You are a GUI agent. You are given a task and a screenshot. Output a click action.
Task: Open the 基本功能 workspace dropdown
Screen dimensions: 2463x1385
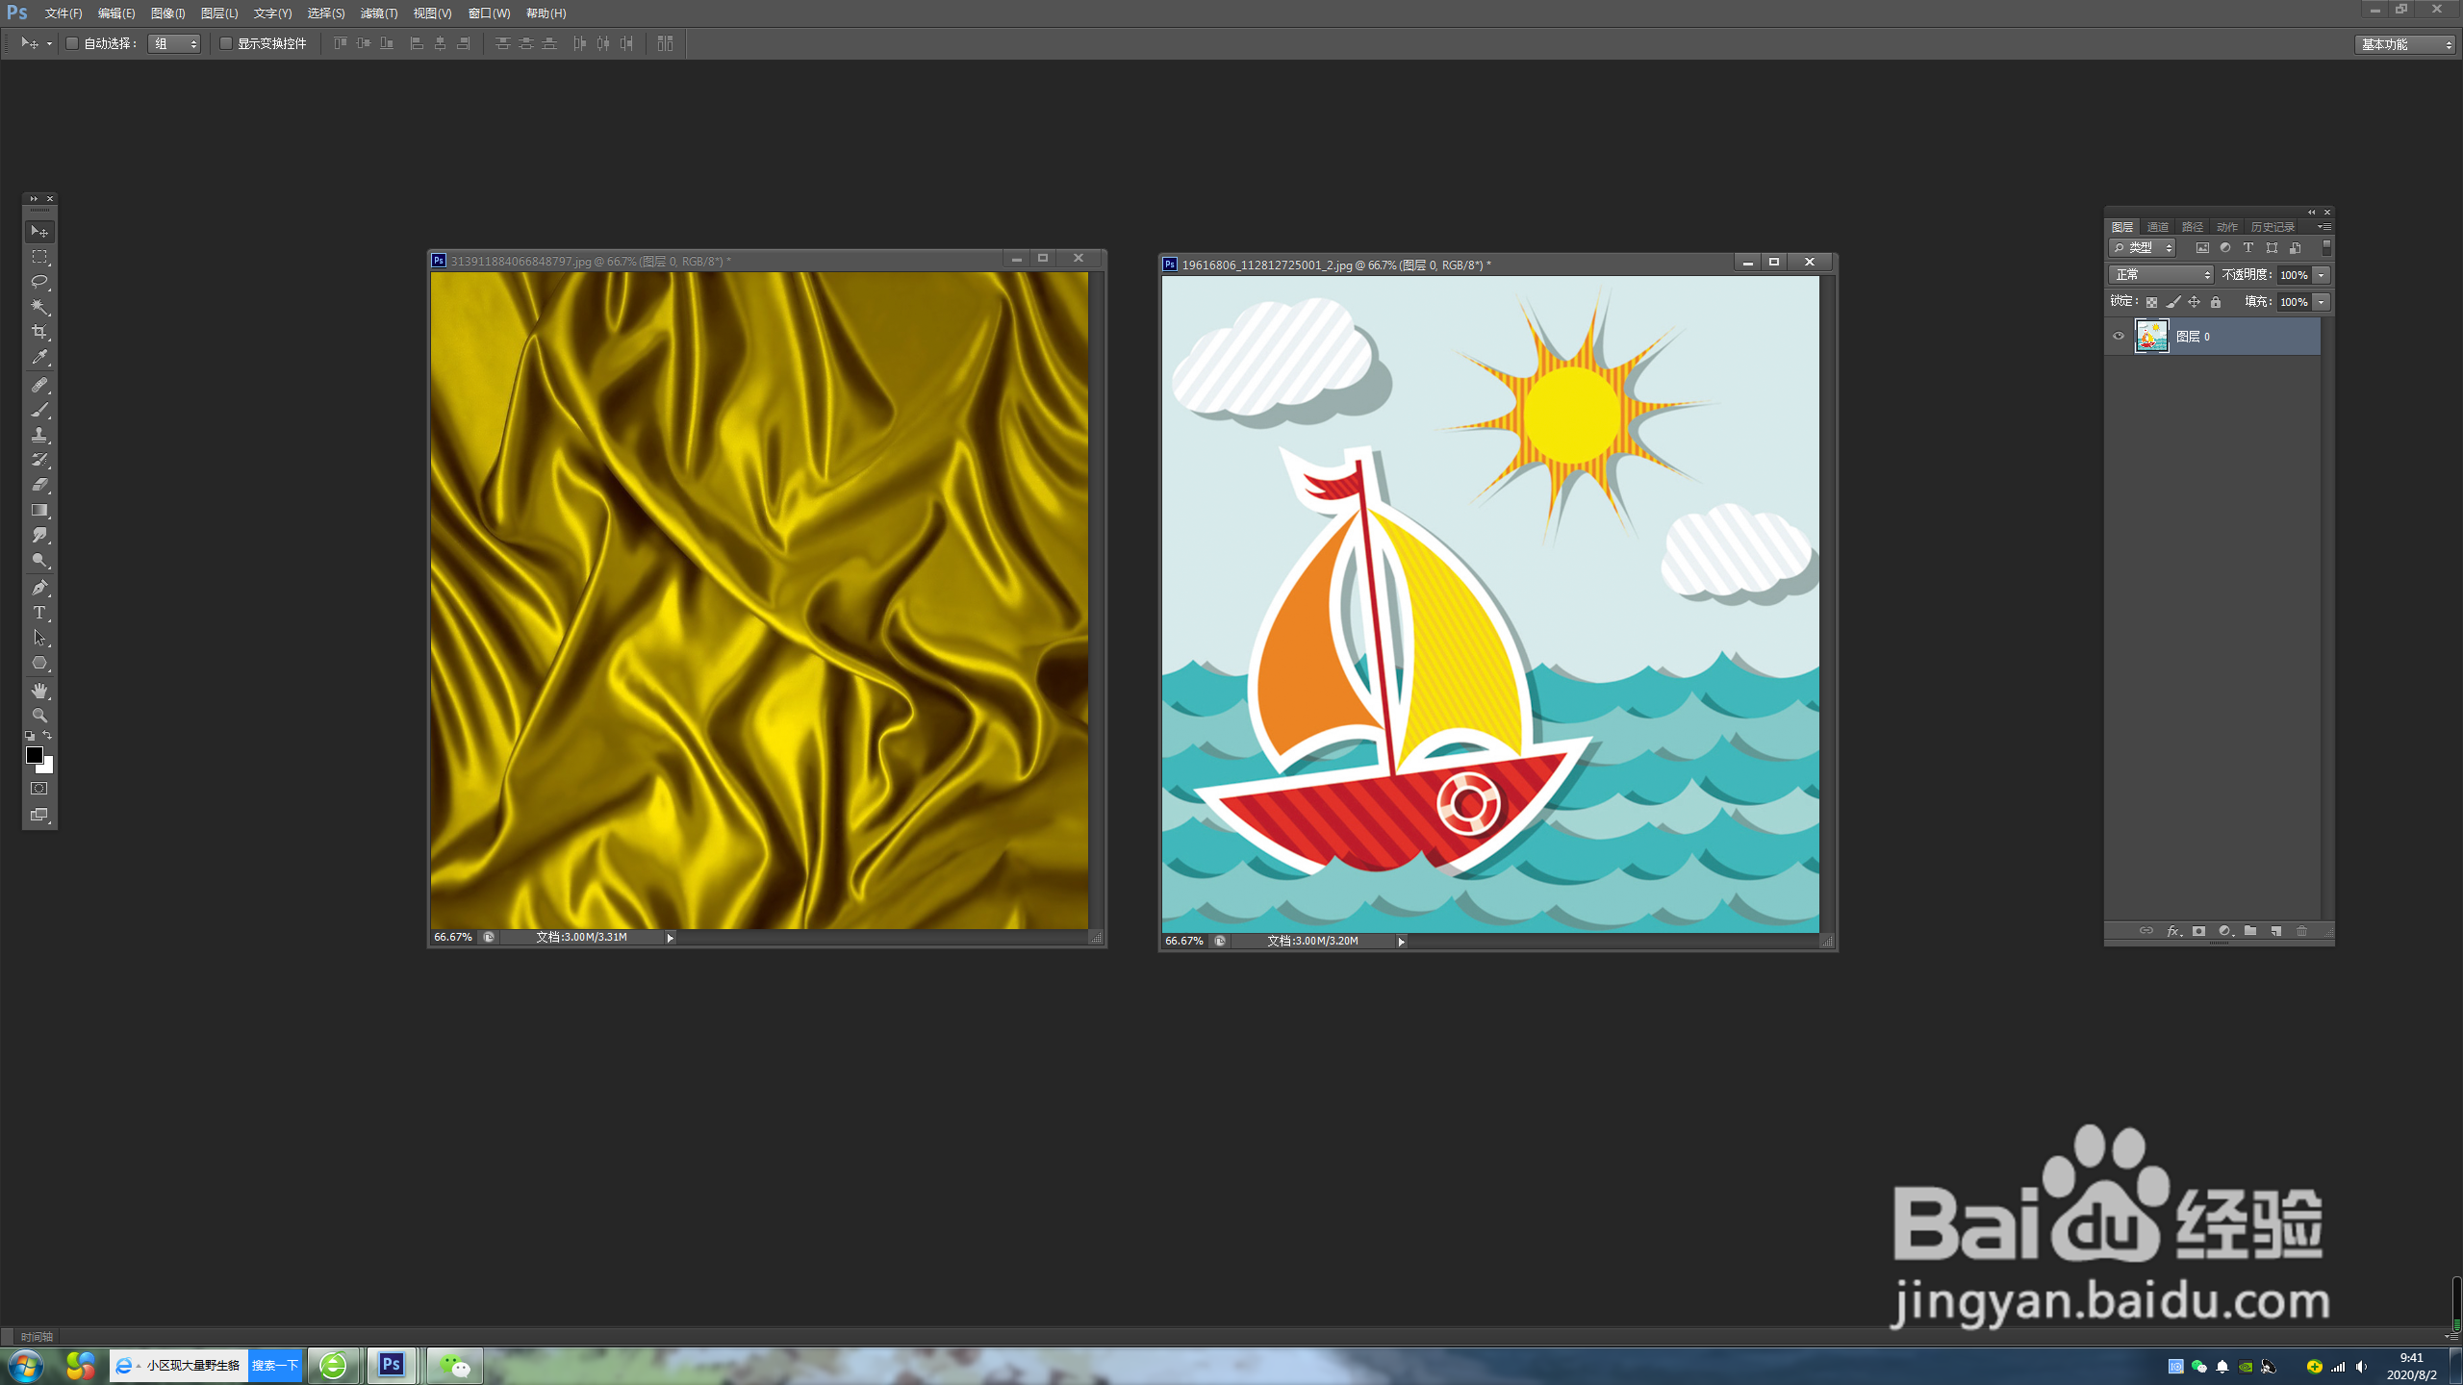point(2404,44)
